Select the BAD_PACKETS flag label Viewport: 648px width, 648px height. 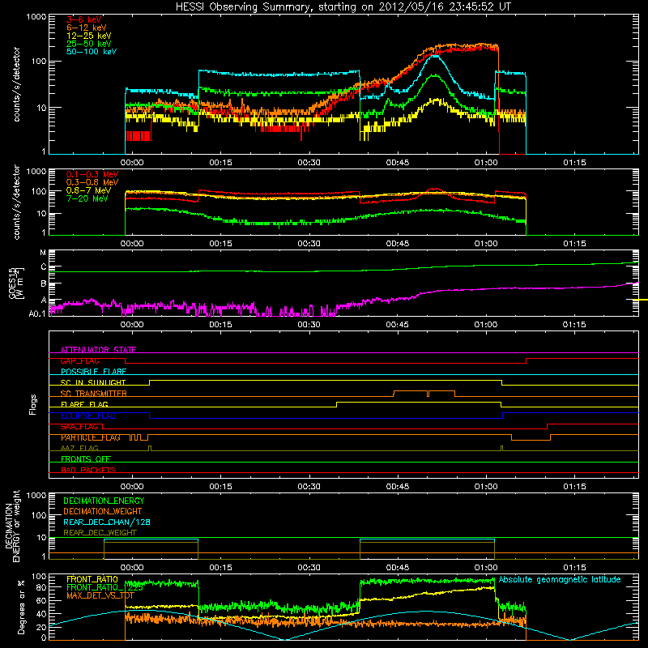(88, 470)
